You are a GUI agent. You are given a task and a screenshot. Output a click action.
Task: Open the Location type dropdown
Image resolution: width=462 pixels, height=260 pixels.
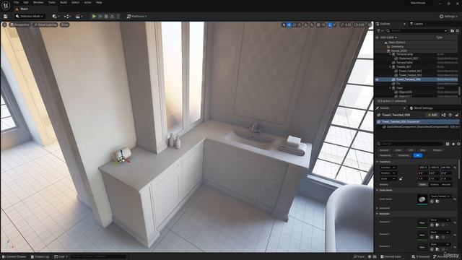[388, 168]
